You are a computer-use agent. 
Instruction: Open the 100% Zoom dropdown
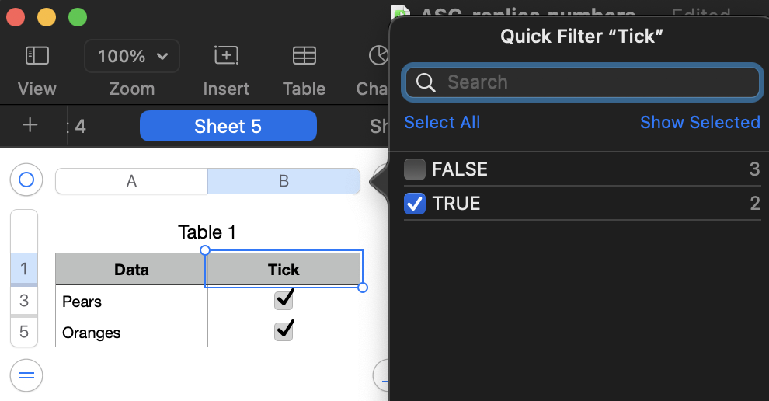point(132,56)
